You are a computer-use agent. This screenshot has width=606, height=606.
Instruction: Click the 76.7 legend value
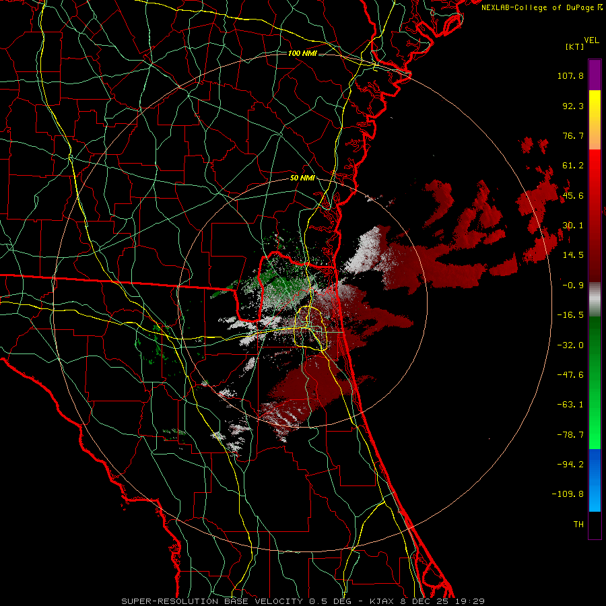click(x=573, y=135)
